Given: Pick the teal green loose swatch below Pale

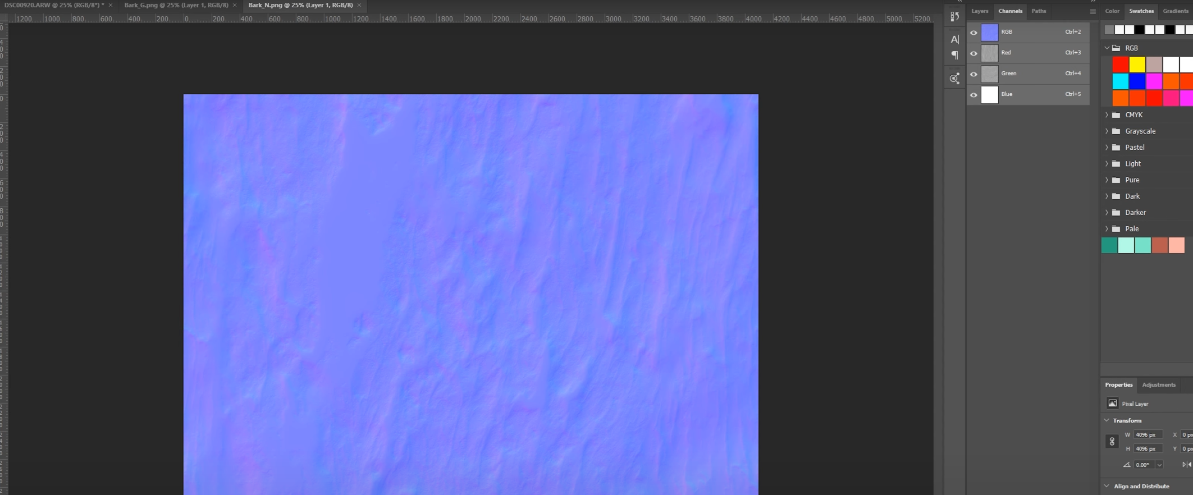Looking at the screenshot, I should pyautogui.click(x=1109, y=245).
